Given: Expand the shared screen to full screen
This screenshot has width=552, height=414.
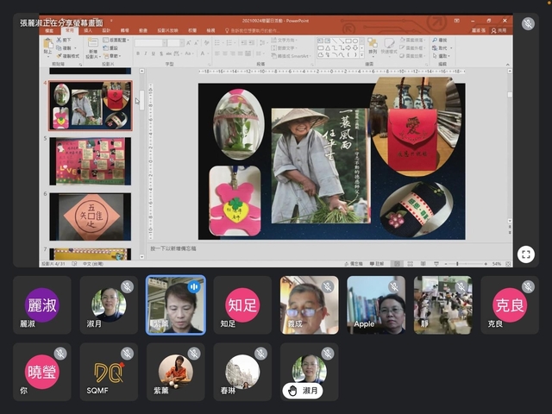Looking at the screenshot, I should (525, 254).
